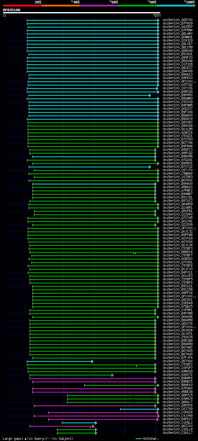The height and width of the screenshot is (441, 198).
Task: Click the orange ~40% legend segment
Action: 61,6
